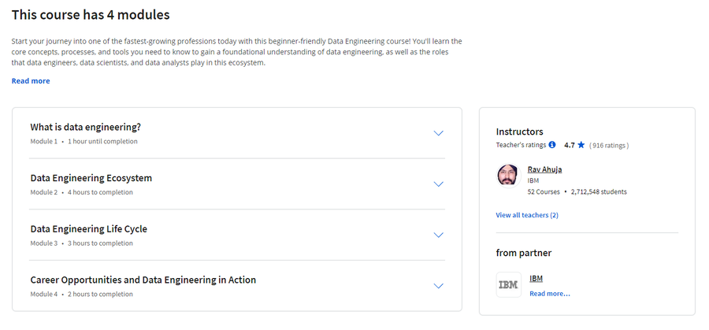The height and width of the screenshot is (330, 709).
Task: Click Rav Ahuja's profile photo
Action: click(x=508, y=176)
